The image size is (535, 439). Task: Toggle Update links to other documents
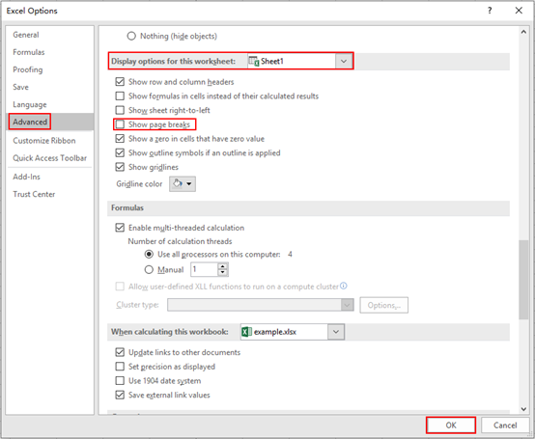pos(120,352)
